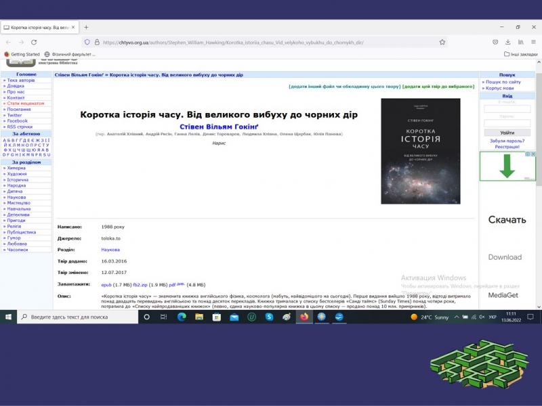This screenshot has height=406, width=542.
Task: Click the padlock site info icon
Action: 97,42
